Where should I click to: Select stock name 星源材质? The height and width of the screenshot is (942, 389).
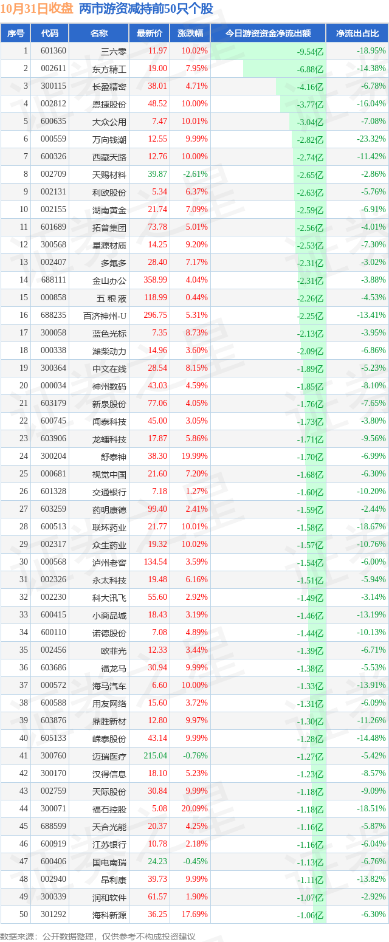tap(109, 245)
